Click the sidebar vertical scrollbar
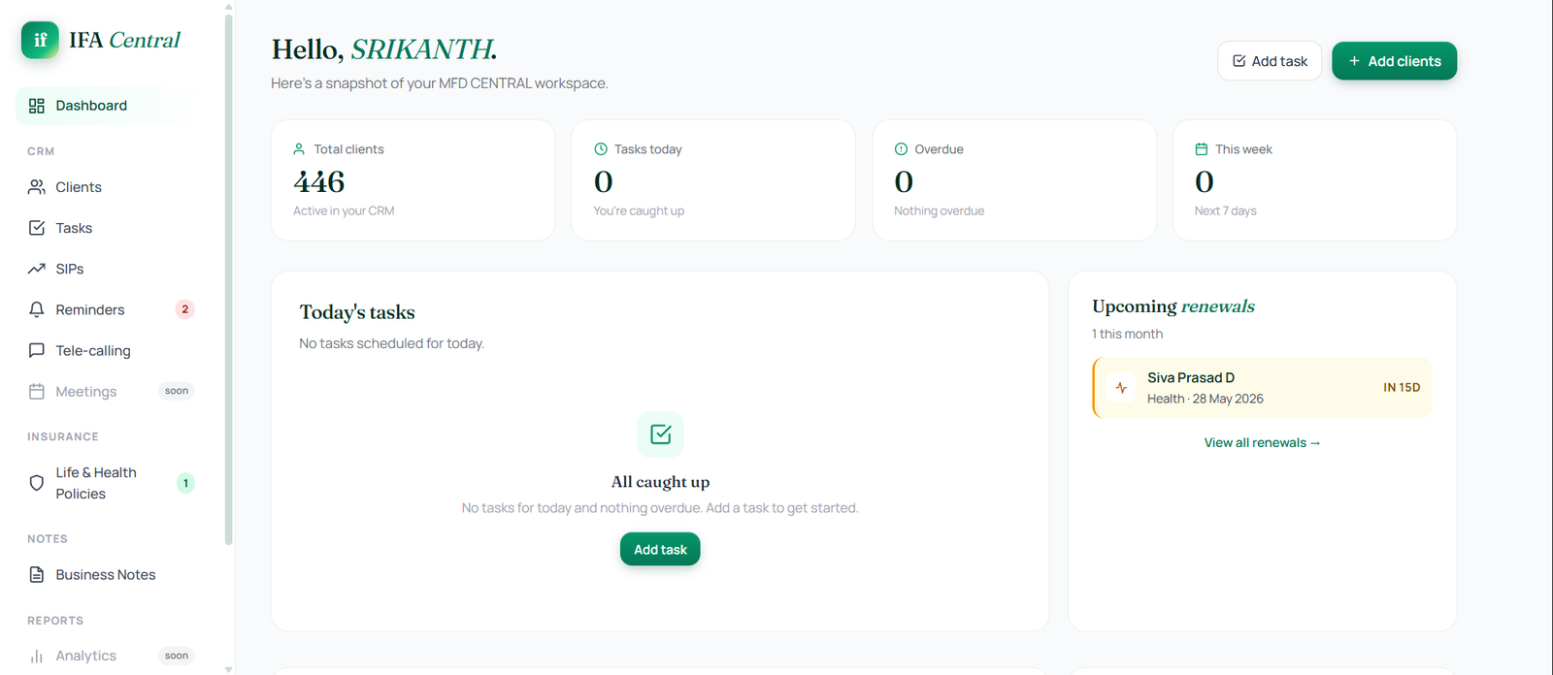The height and width of the screenshot is (675, 1553). point(229,279)
